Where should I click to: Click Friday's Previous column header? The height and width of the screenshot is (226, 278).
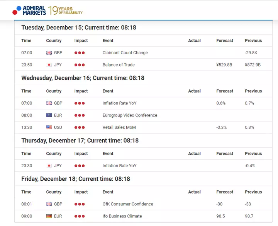253,192
